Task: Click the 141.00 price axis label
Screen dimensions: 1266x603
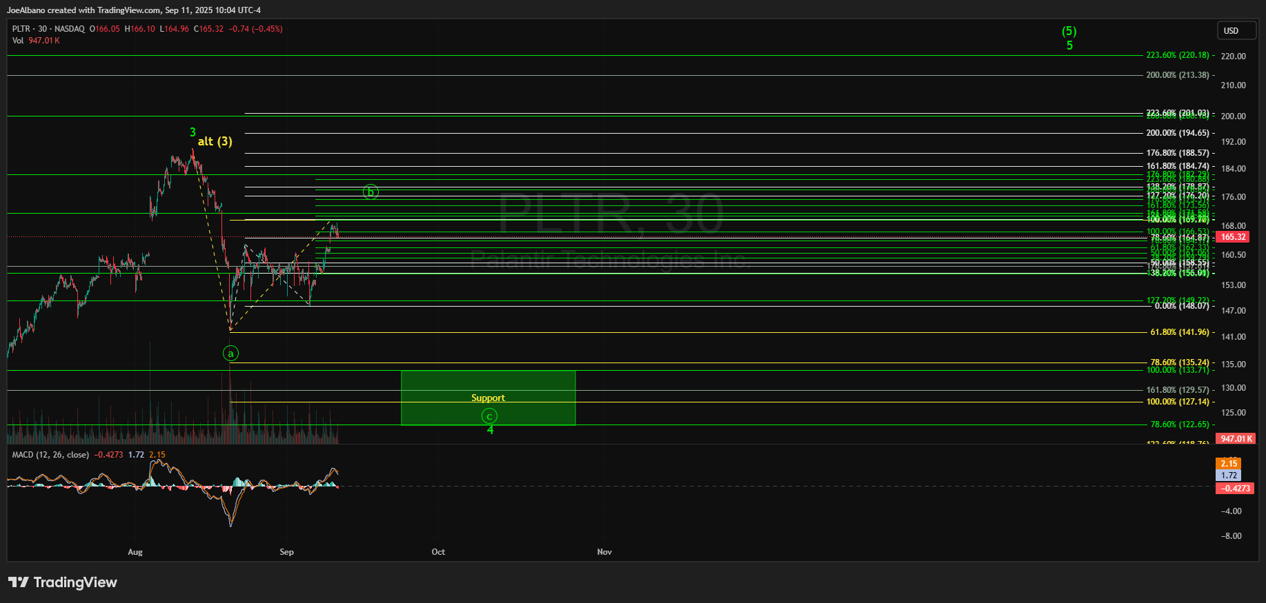Action: click(x=1233, y=337)
